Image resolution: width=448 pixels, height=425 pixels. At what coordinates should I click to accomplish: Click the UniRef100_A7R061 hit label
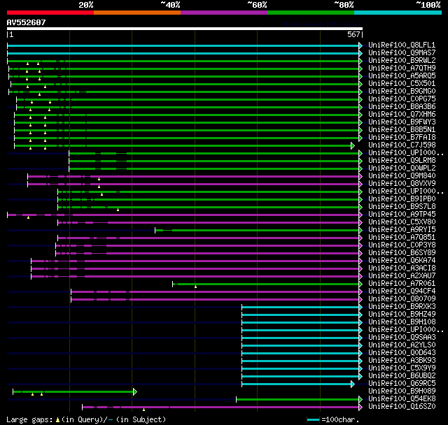coord(403,283)
